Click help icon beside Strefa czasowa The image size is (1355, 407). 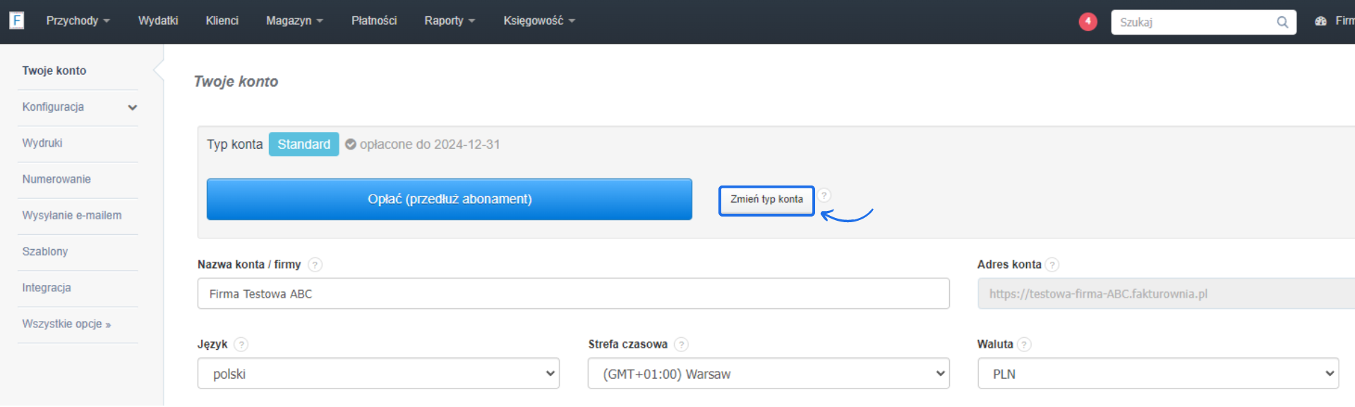(x=681, y=344)
